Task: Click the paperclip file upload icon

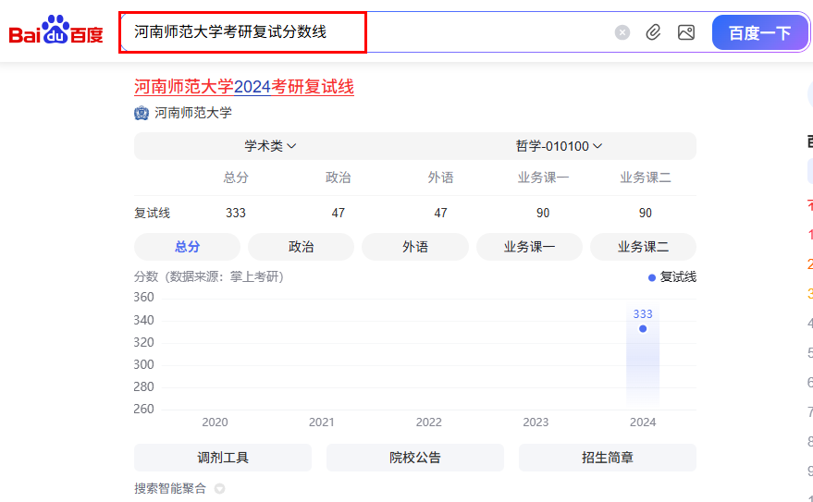Action: click(654, 32)
